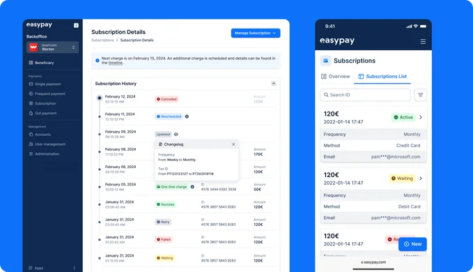This screenshot has height=272, width=473.
Task: Click the 170€ amount value
Action: coord(258,154)
